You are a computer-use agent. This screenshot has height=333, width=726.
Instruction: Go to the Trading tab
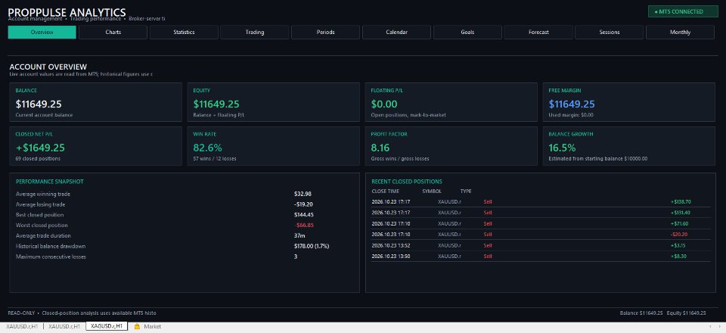(x=255, y=33)
